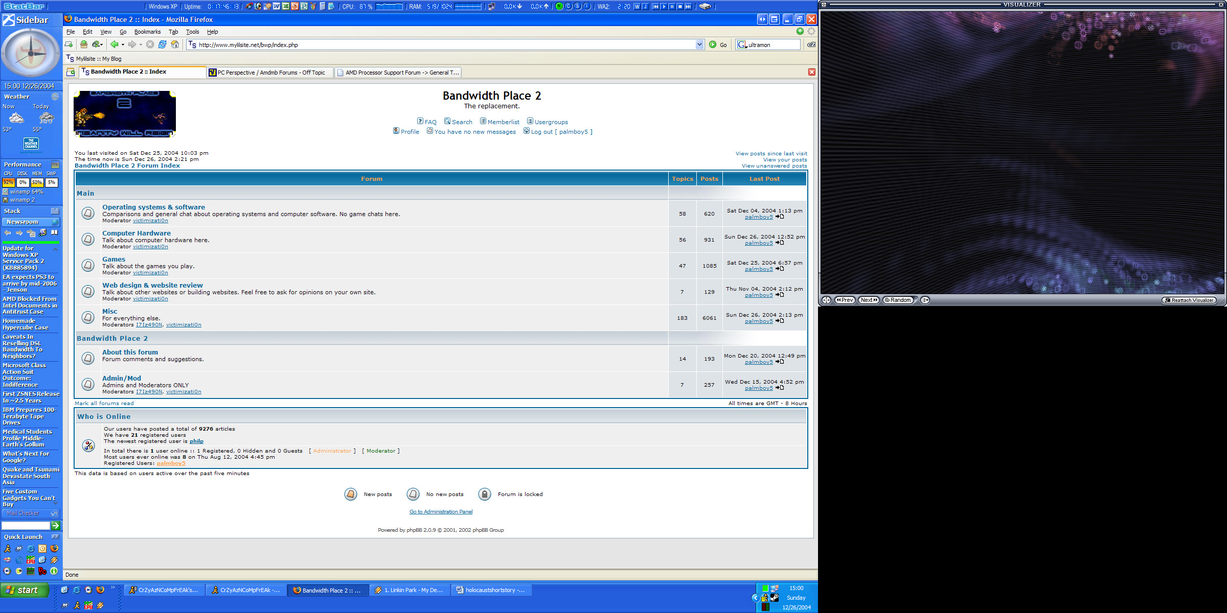This screenshot has width=1227, height=613.
Task: Click the Who is Online icon
Action: click(88, 445)
